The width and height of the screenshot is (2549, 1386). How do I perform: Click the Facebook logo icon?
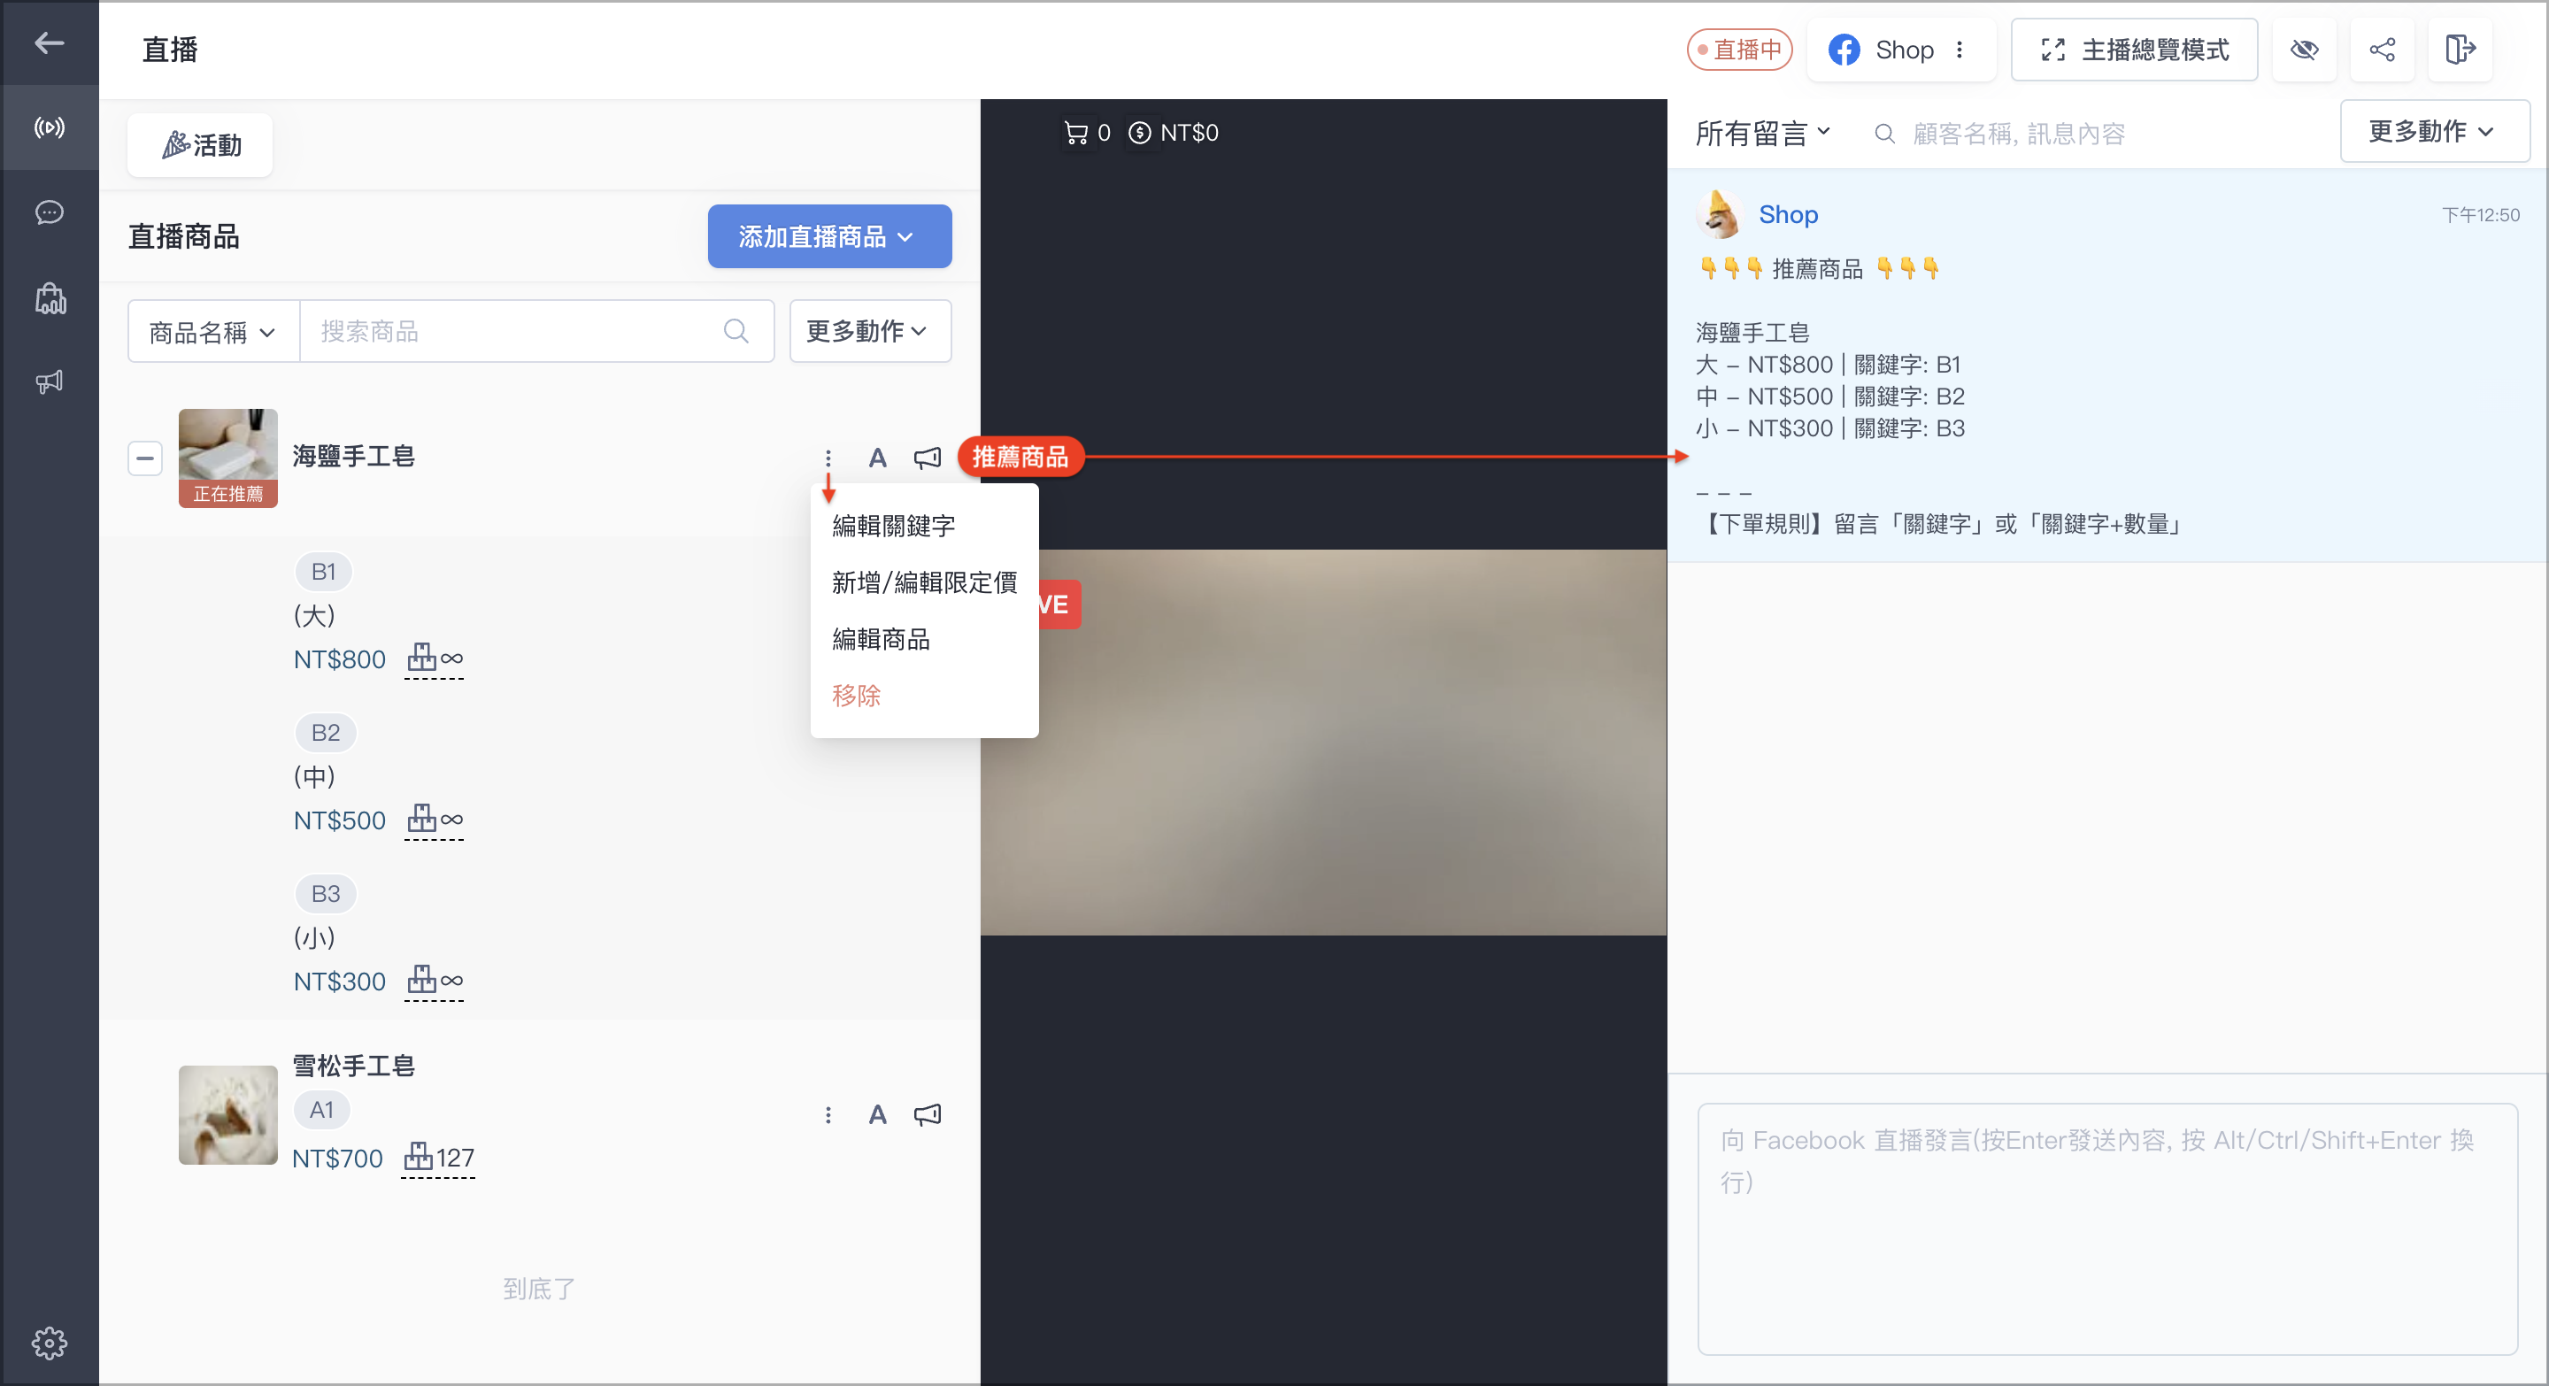pyautogui.click(x=1844, y=50)
